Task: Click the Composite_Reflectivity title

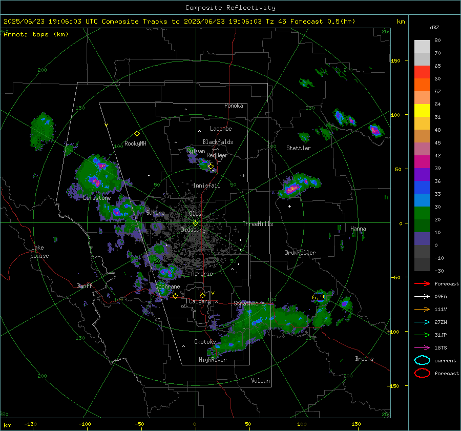Action: coord(230,8)
